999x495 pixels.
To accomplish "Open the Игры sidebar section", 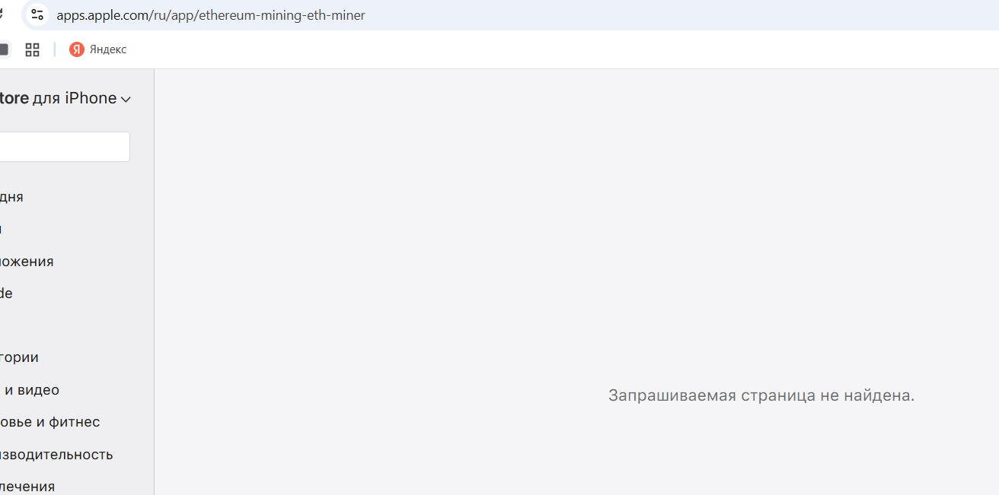I will click(x=2, y=229).
